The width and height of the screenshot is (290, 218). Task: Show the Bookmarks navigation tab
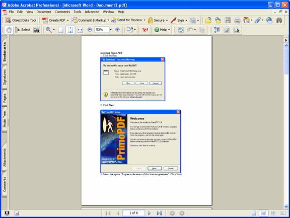[x=5, y=51]
